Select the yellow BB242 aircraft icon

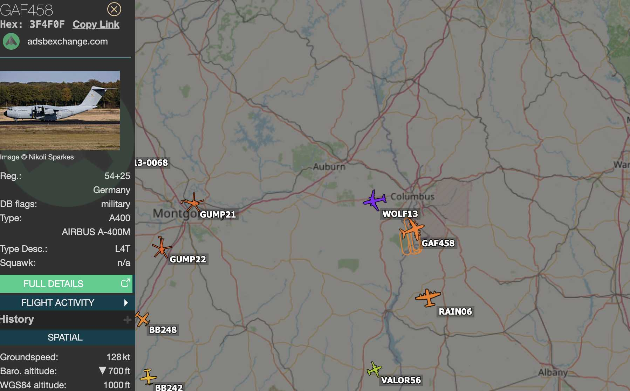pos(148,377)
